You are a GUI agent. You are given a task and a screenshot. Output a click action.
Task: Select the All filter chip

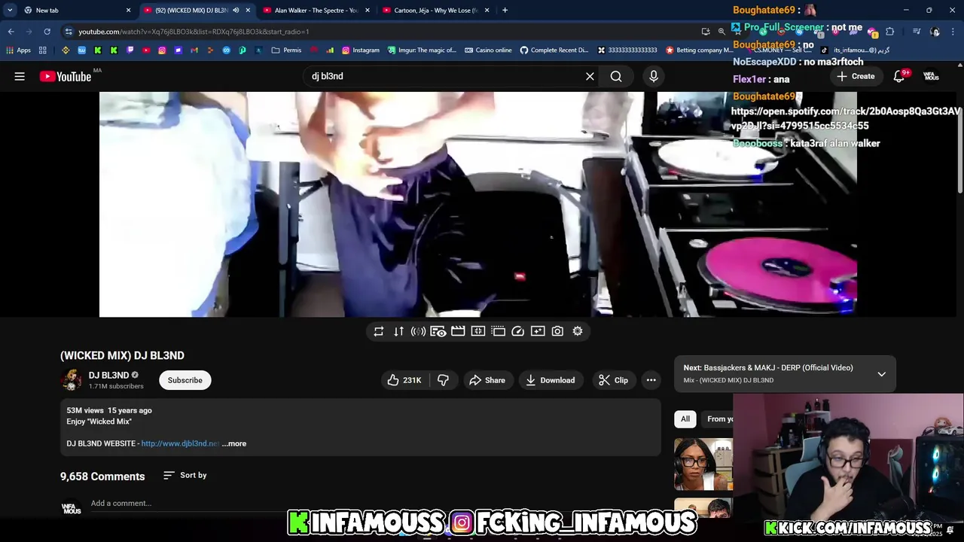685,419
